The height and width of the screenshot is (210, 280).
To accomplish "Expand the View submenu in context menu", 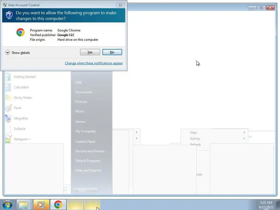I will pos(214,133).
